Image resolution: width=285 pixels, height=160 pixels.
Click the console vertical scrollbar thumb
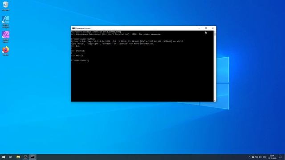pos(215,34)
